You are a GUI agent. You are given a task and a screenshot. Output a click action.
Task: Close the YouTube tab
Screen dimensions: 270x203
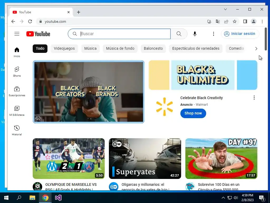coord(69,12)
